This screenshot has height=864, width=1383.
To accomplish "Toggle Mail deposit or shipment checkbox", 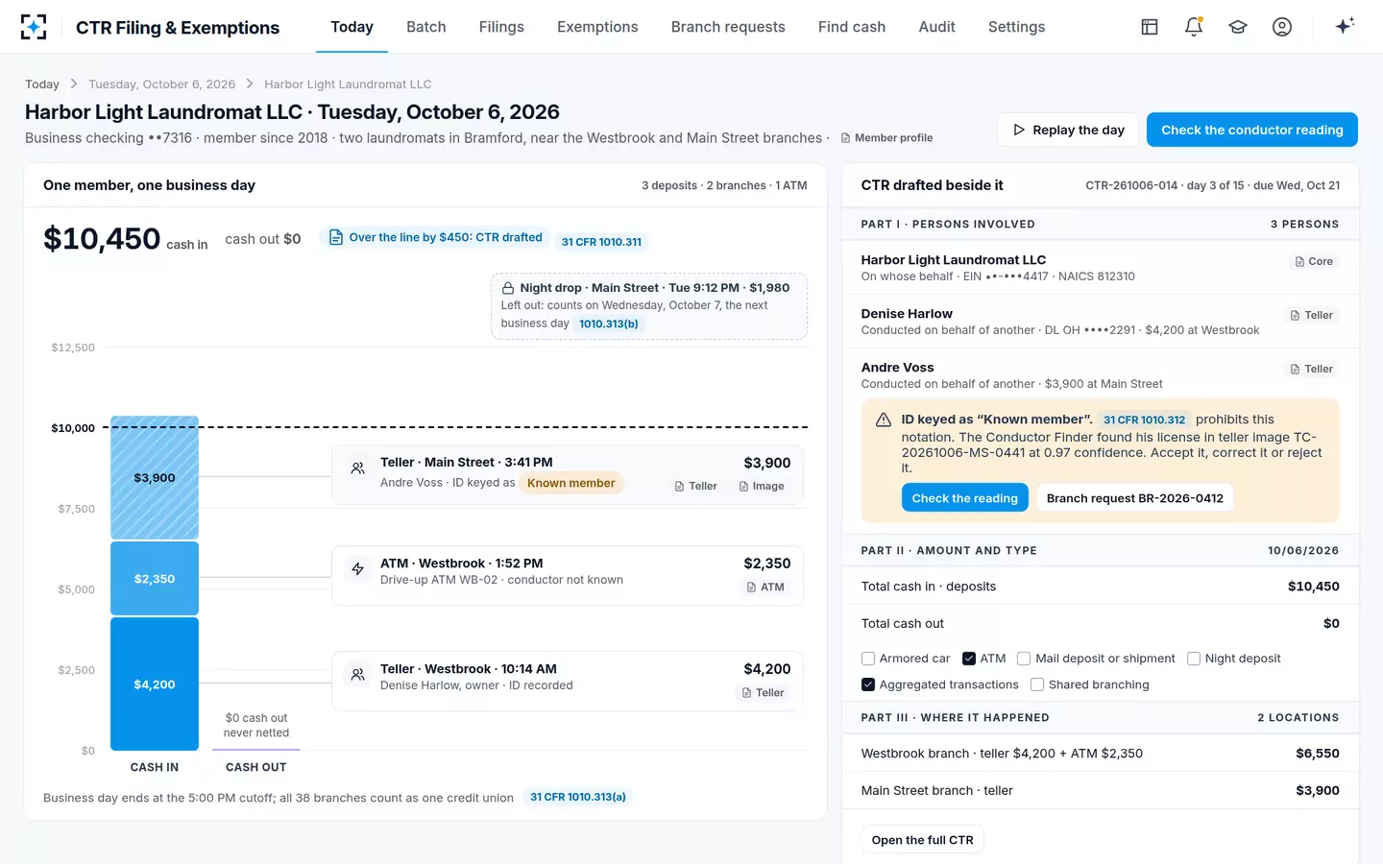I will (x=1024, y=659).
